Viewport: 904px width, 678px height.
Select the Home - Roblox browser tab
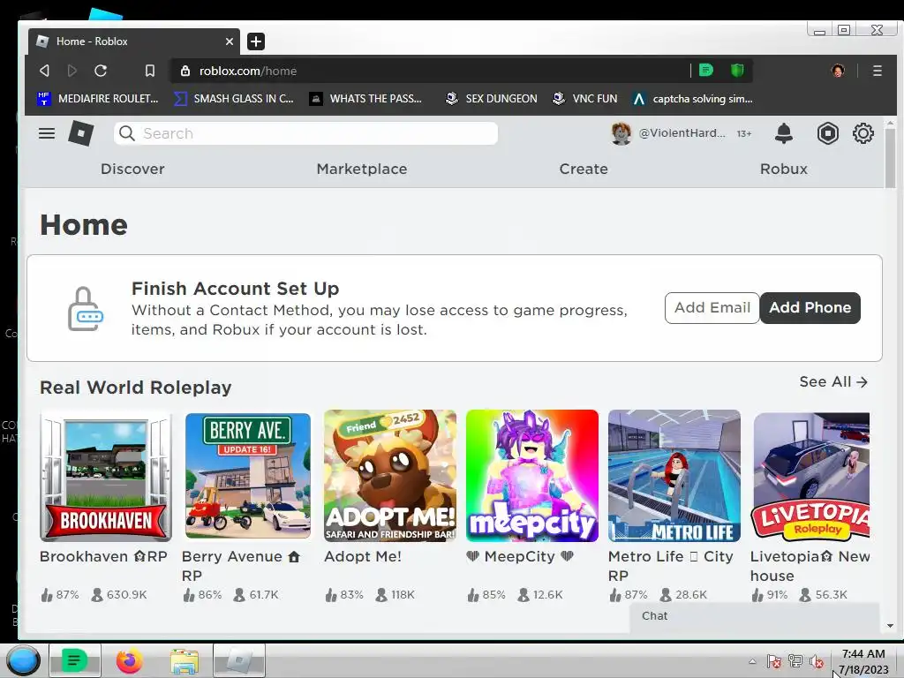click(134, 41)
